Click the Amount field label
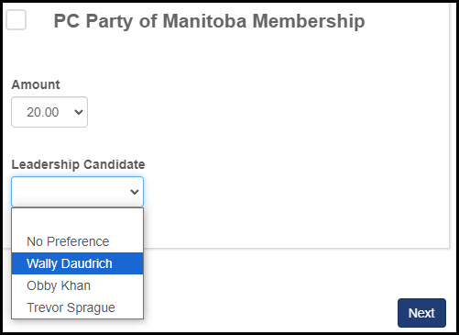 click(x=36, y=84)
